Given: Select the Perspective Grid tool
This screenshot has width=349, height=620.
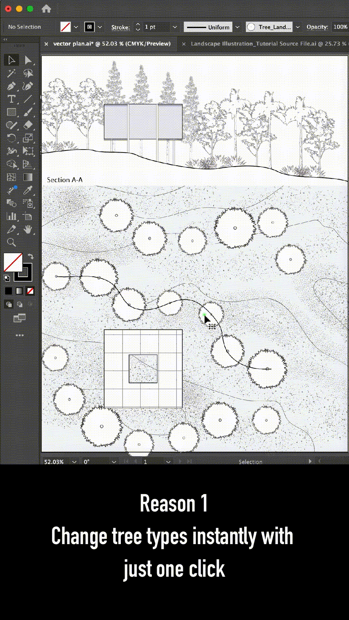Looking at the screenshot, I should pyautogui.click(x=28, y=164).
